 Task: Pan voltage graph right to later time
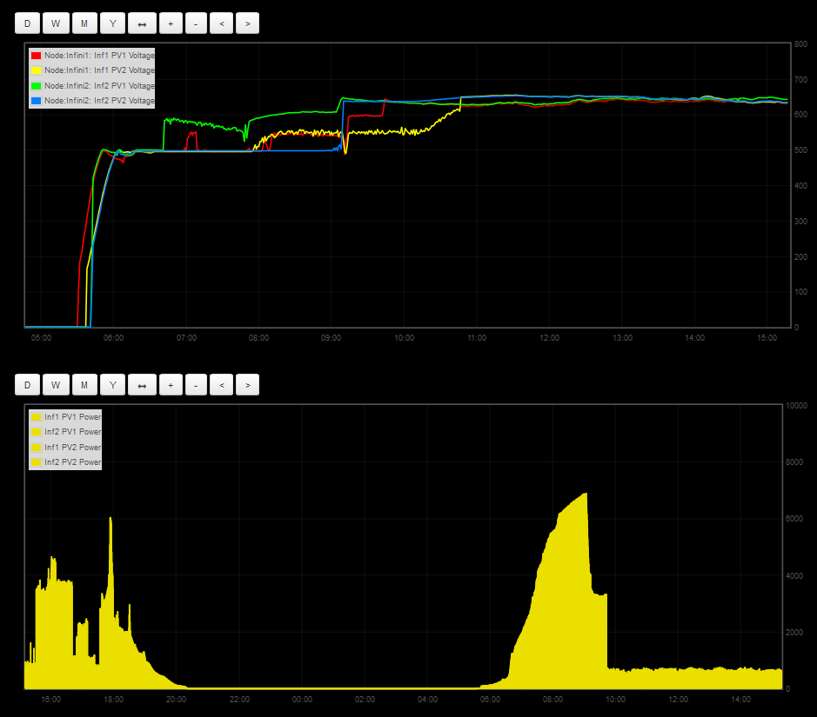[248, 23]
